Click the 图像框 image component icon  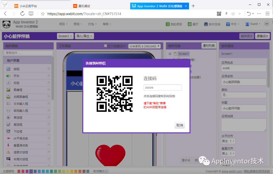(x=8, y=90)
